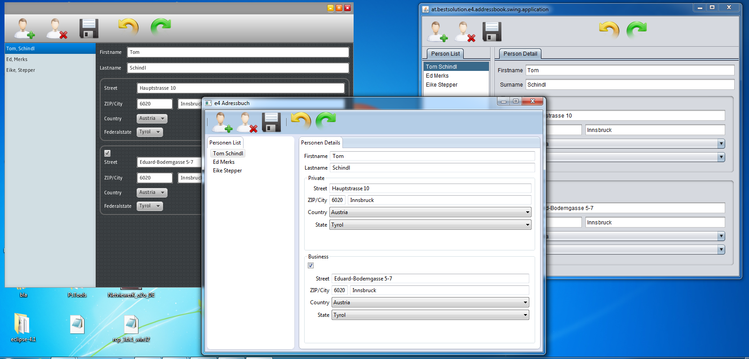Expand Business State dropdown showing Tyrol
Image resolution: width=749 pixels, height=359 pixels.
tap(430, 315)
